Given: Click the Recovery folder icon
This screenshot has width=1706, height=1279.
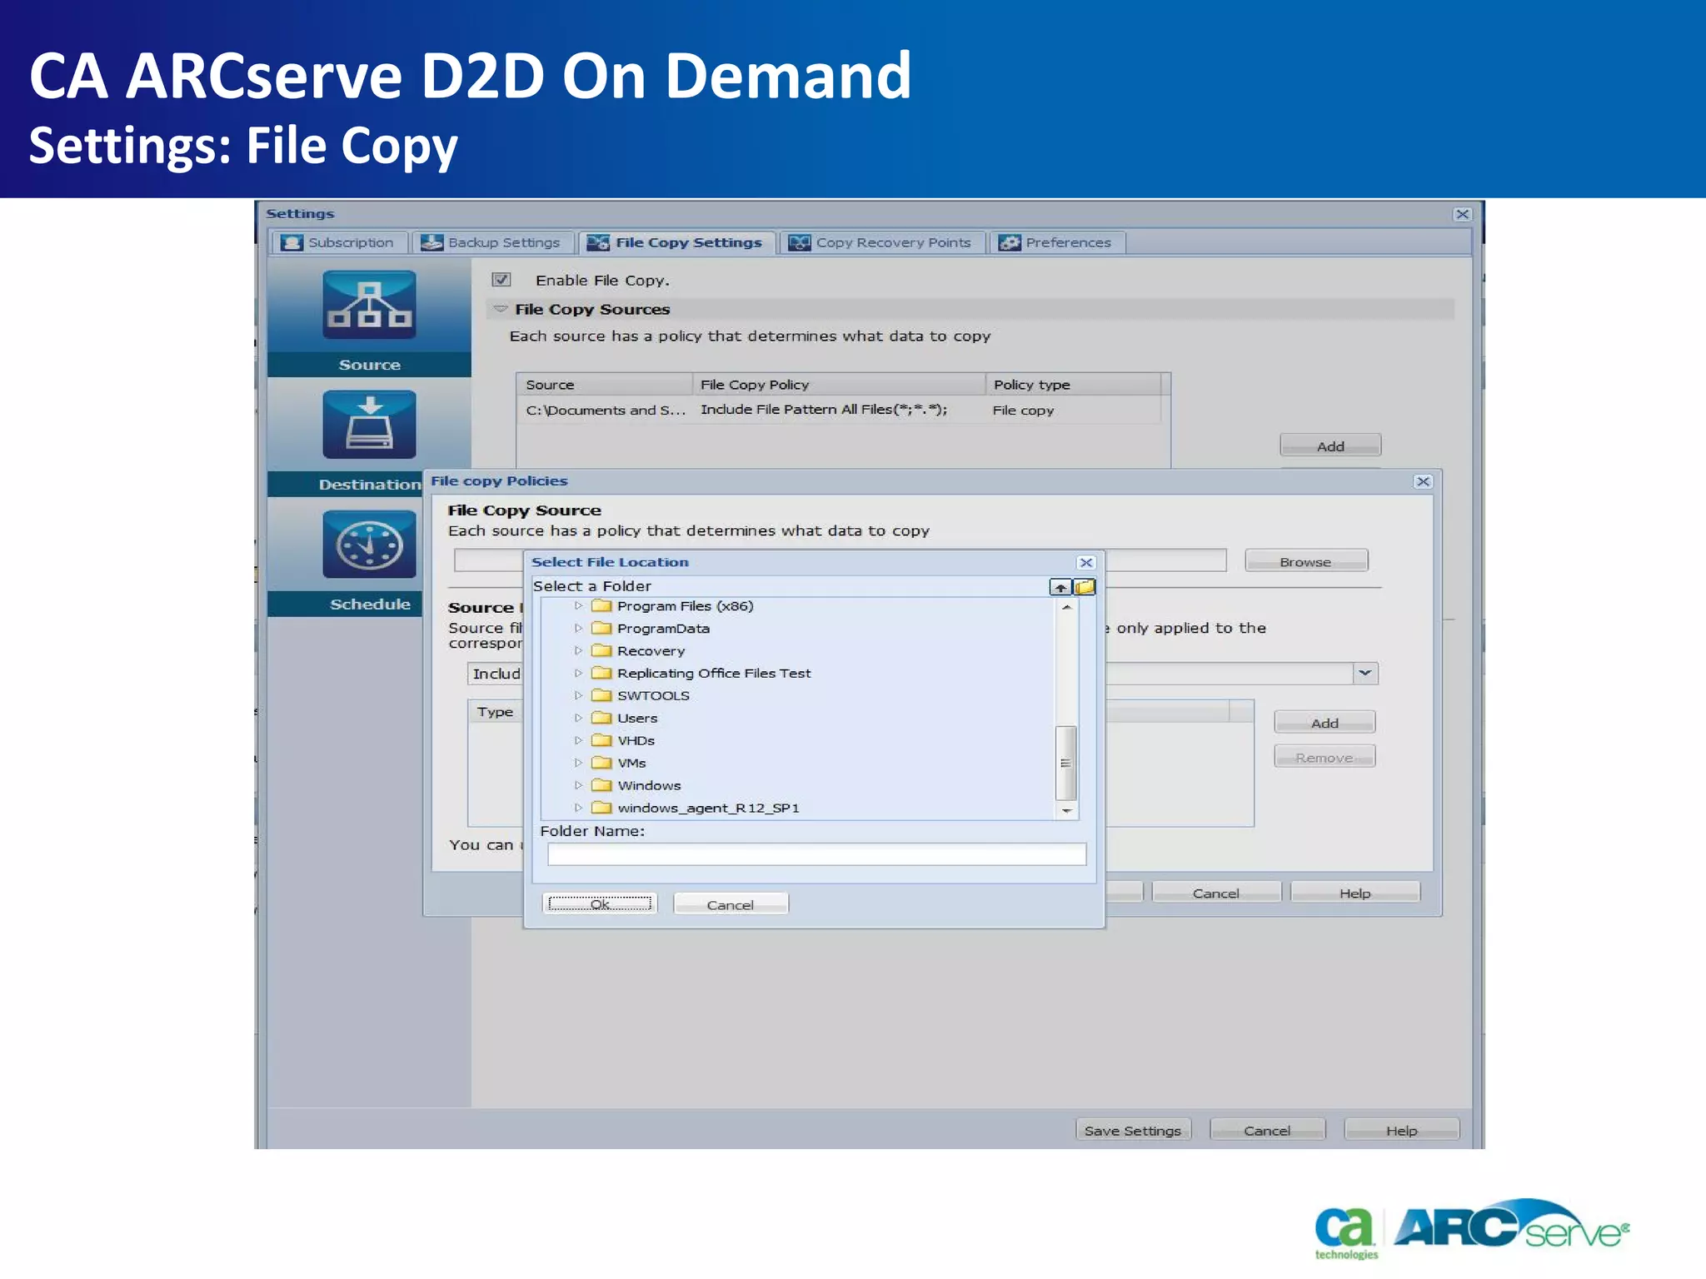Looking at the screenshot, I should point(601,651).
